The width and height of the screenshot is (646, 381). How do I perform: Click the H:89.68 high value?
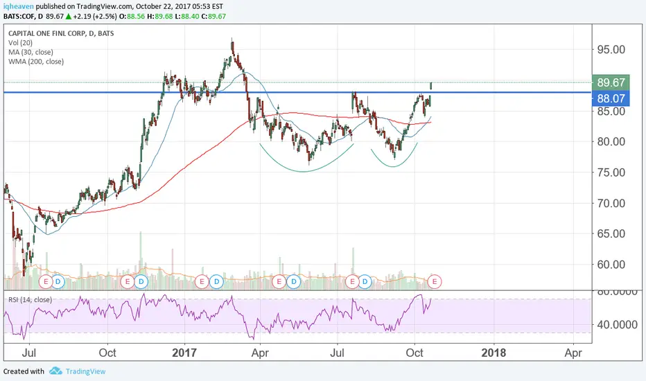(160, 17)
